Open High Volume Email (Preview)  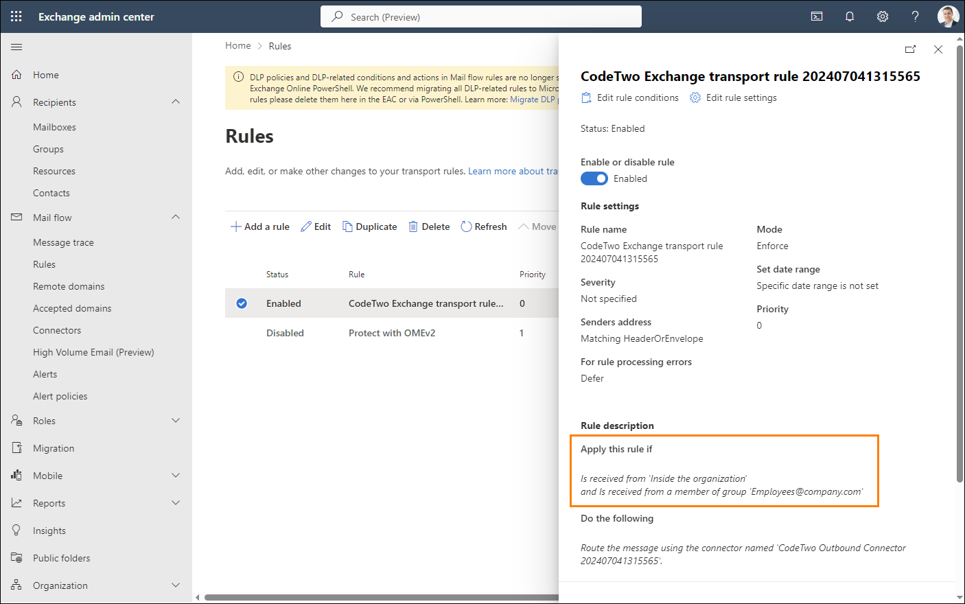click(93, 352)
